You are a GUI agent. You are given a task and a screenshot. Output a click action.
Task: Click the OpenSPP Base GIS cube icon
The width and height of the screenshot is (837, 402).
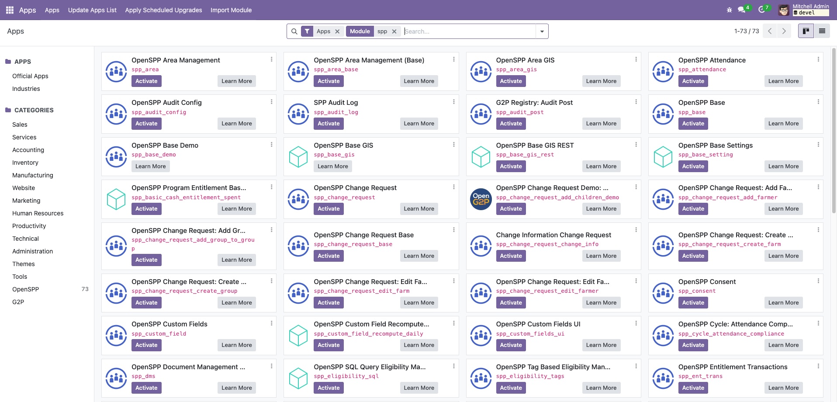coord(298,156)
